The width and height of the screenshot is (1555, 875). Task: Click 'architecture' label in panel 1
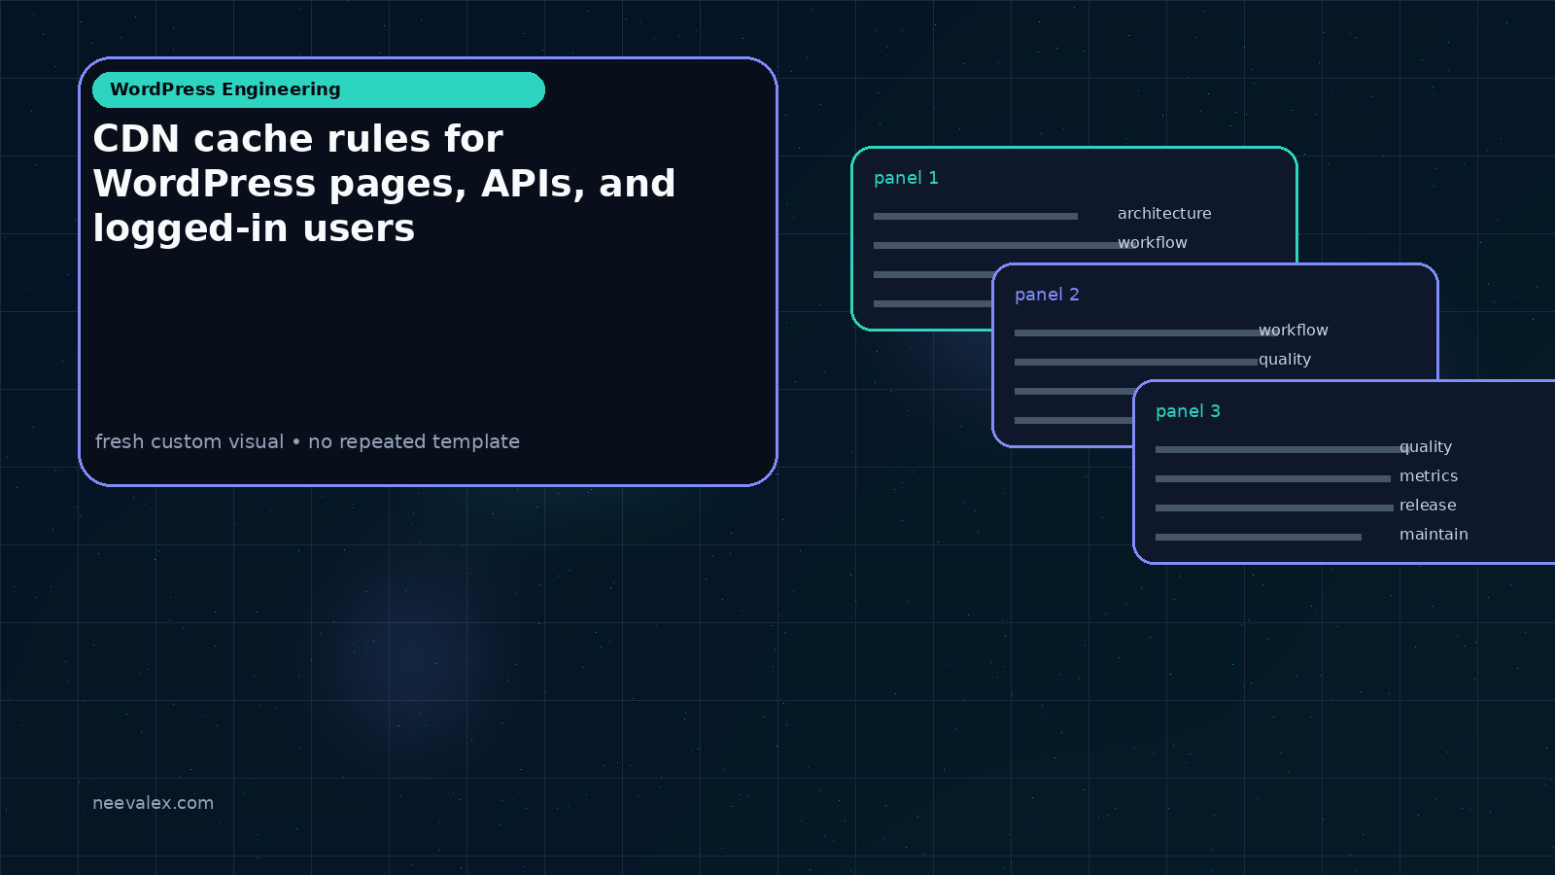click(x=1164, y=214)
